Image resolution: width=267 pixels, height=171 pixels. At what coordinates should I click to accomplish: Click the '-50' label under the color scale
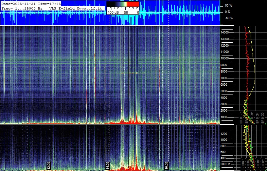coord(126,13)
